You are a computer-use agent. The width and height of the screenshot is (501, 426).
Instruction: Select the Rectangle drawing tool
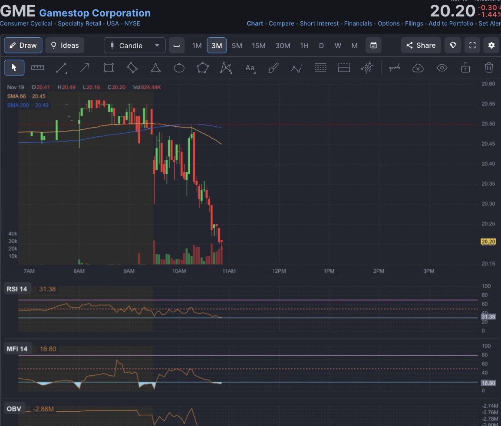coord(108,68)
